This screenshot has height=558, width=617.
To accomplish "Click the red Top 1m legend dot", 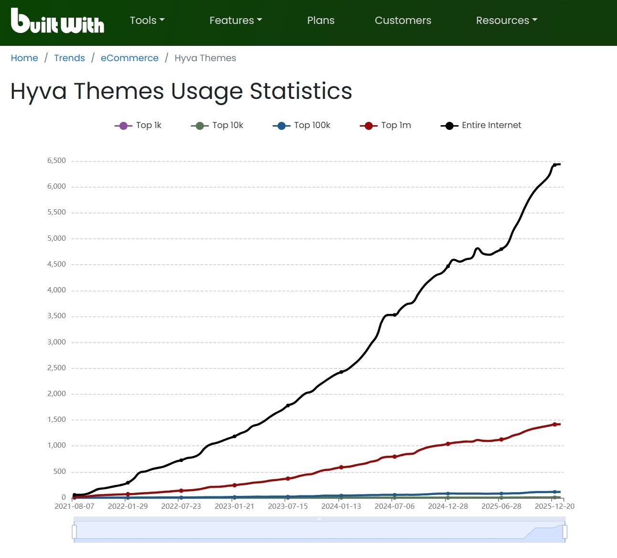I will (368, 125).
